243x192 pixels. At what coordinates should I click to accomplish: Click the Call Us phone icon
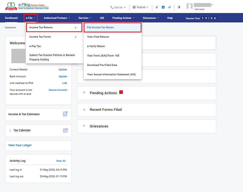click(x=112, y=7)
